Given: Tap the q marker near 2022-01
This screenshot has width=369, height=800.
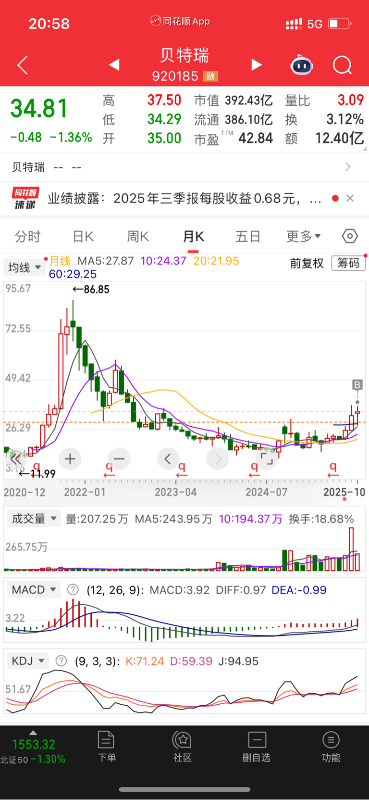Looking at the screenshot, I should (x=109, y=469).
